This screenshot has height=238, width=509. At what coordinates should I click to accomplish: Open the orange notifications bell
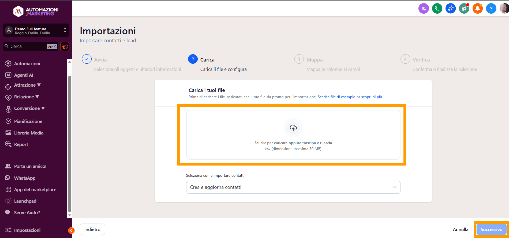[x=477, y=9]
